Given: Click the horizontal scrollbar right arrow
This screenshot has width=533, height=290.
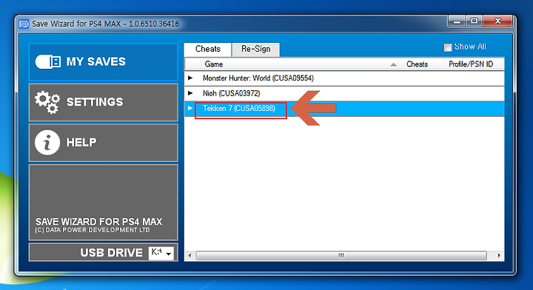Looking at the screenshot, I should (x=498, y=255).
